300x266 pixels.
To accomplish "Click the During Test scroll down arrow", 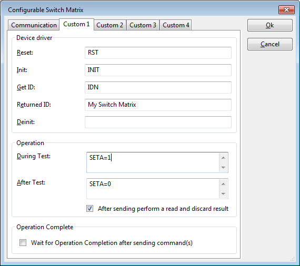I will click(223, 167).
